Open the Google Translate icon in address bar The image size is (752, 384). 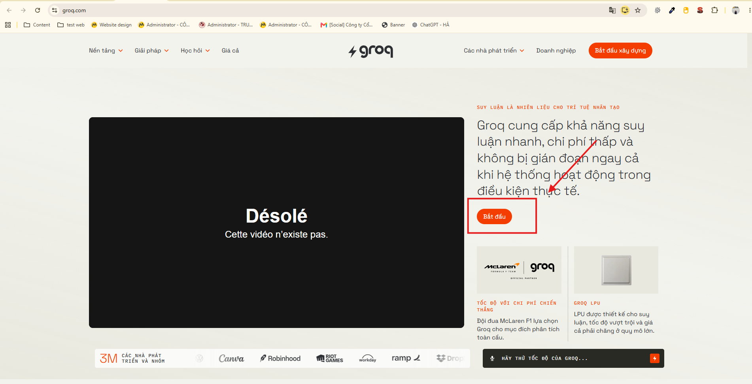click(x=612, y=10)
